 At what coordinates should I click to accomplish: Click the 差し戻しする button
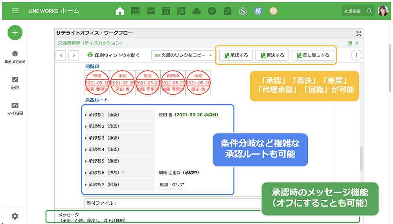tap(313, 55)
